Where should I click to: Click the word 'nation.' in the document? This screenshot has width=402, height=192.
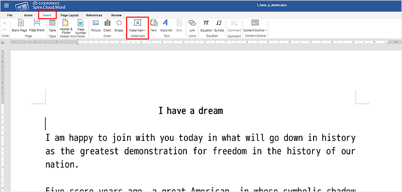[62, 164]
